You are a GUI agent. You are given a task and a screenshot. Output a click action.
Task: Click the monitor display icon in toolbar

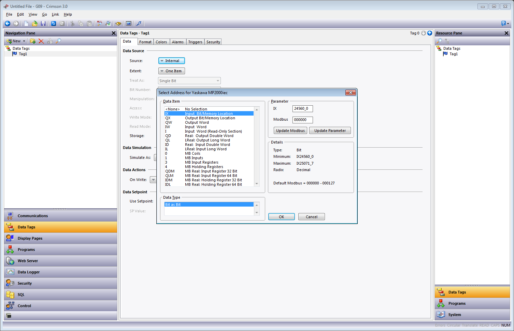pos(129,24)
